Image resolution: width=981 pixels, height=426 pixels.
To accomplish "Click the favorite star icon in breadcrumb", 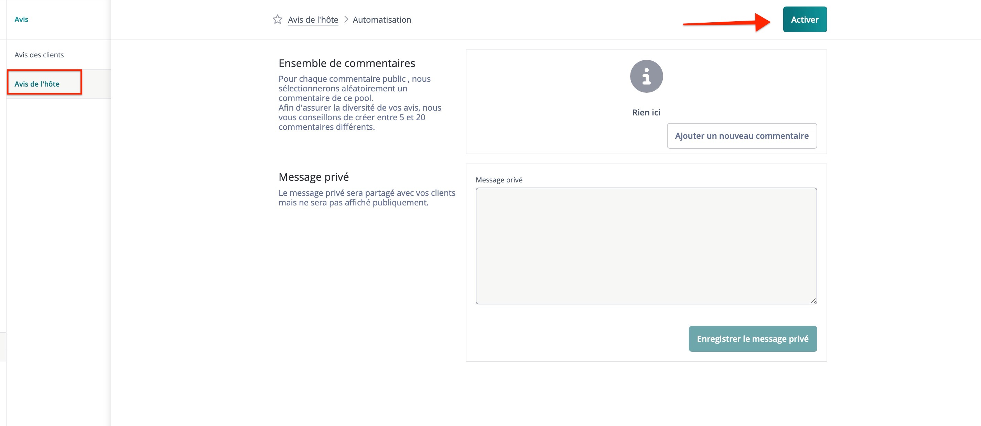I will point(277,19).
